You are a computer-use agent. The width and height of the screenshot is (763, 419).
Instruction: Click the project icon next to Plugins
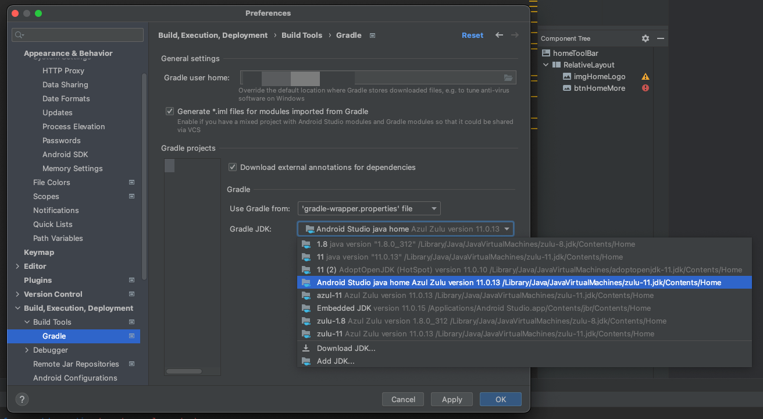tap(131, 280)
